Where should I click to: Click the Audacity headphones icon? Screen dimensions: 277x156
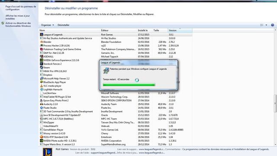click(x=42, y=104)
